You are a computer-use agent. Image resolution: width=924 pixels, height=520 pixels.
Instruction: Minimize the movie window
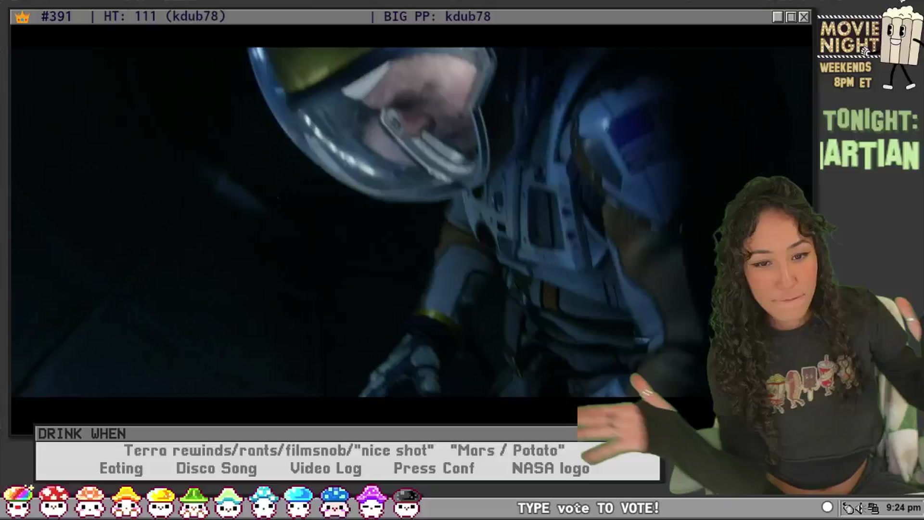click(778, 17)
